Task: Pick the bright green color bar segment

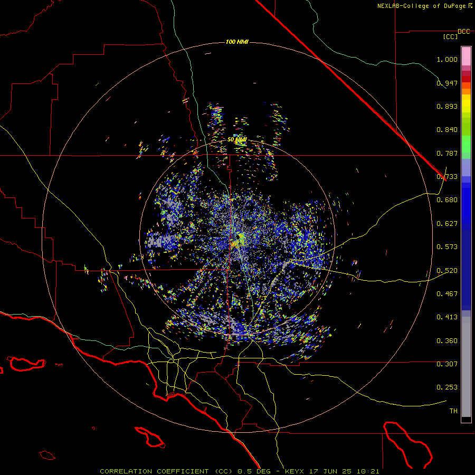Action: click(x=466, y=144)
